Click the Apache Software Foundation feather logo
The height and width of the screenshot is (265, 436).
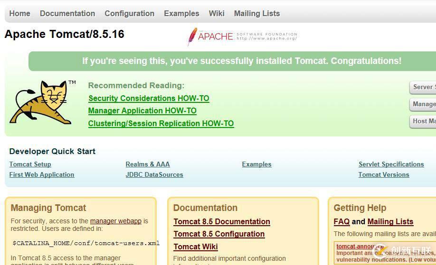[x=242, y=37]
